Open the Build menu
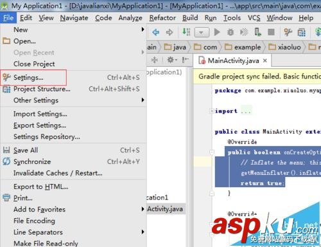Screen dimensions: 321x247 coord(190,18)
